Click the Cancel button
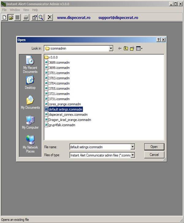This screenshot has height=223, width=184. pyautogui.click(x=154, y=155)
